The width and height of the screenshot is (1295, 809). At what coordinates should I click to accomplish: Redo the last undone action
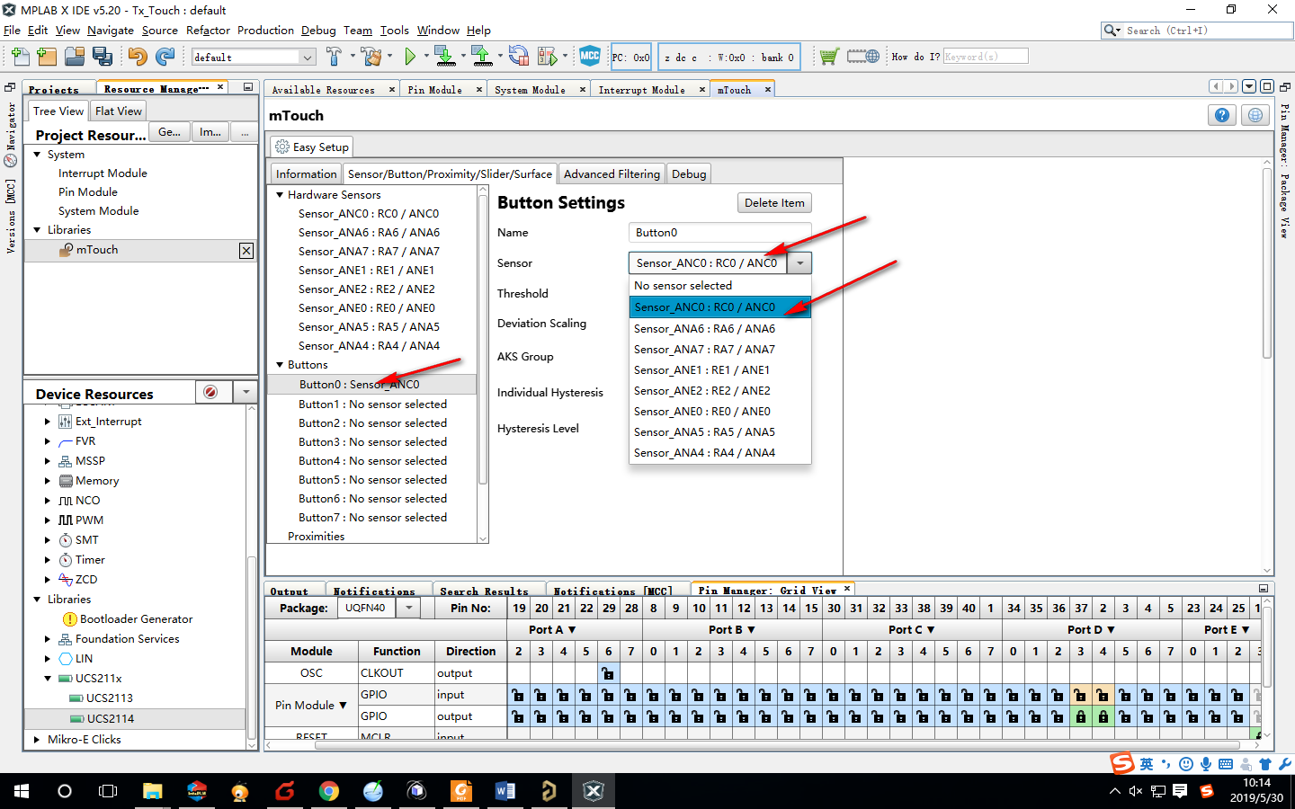(x=165, y=57)
